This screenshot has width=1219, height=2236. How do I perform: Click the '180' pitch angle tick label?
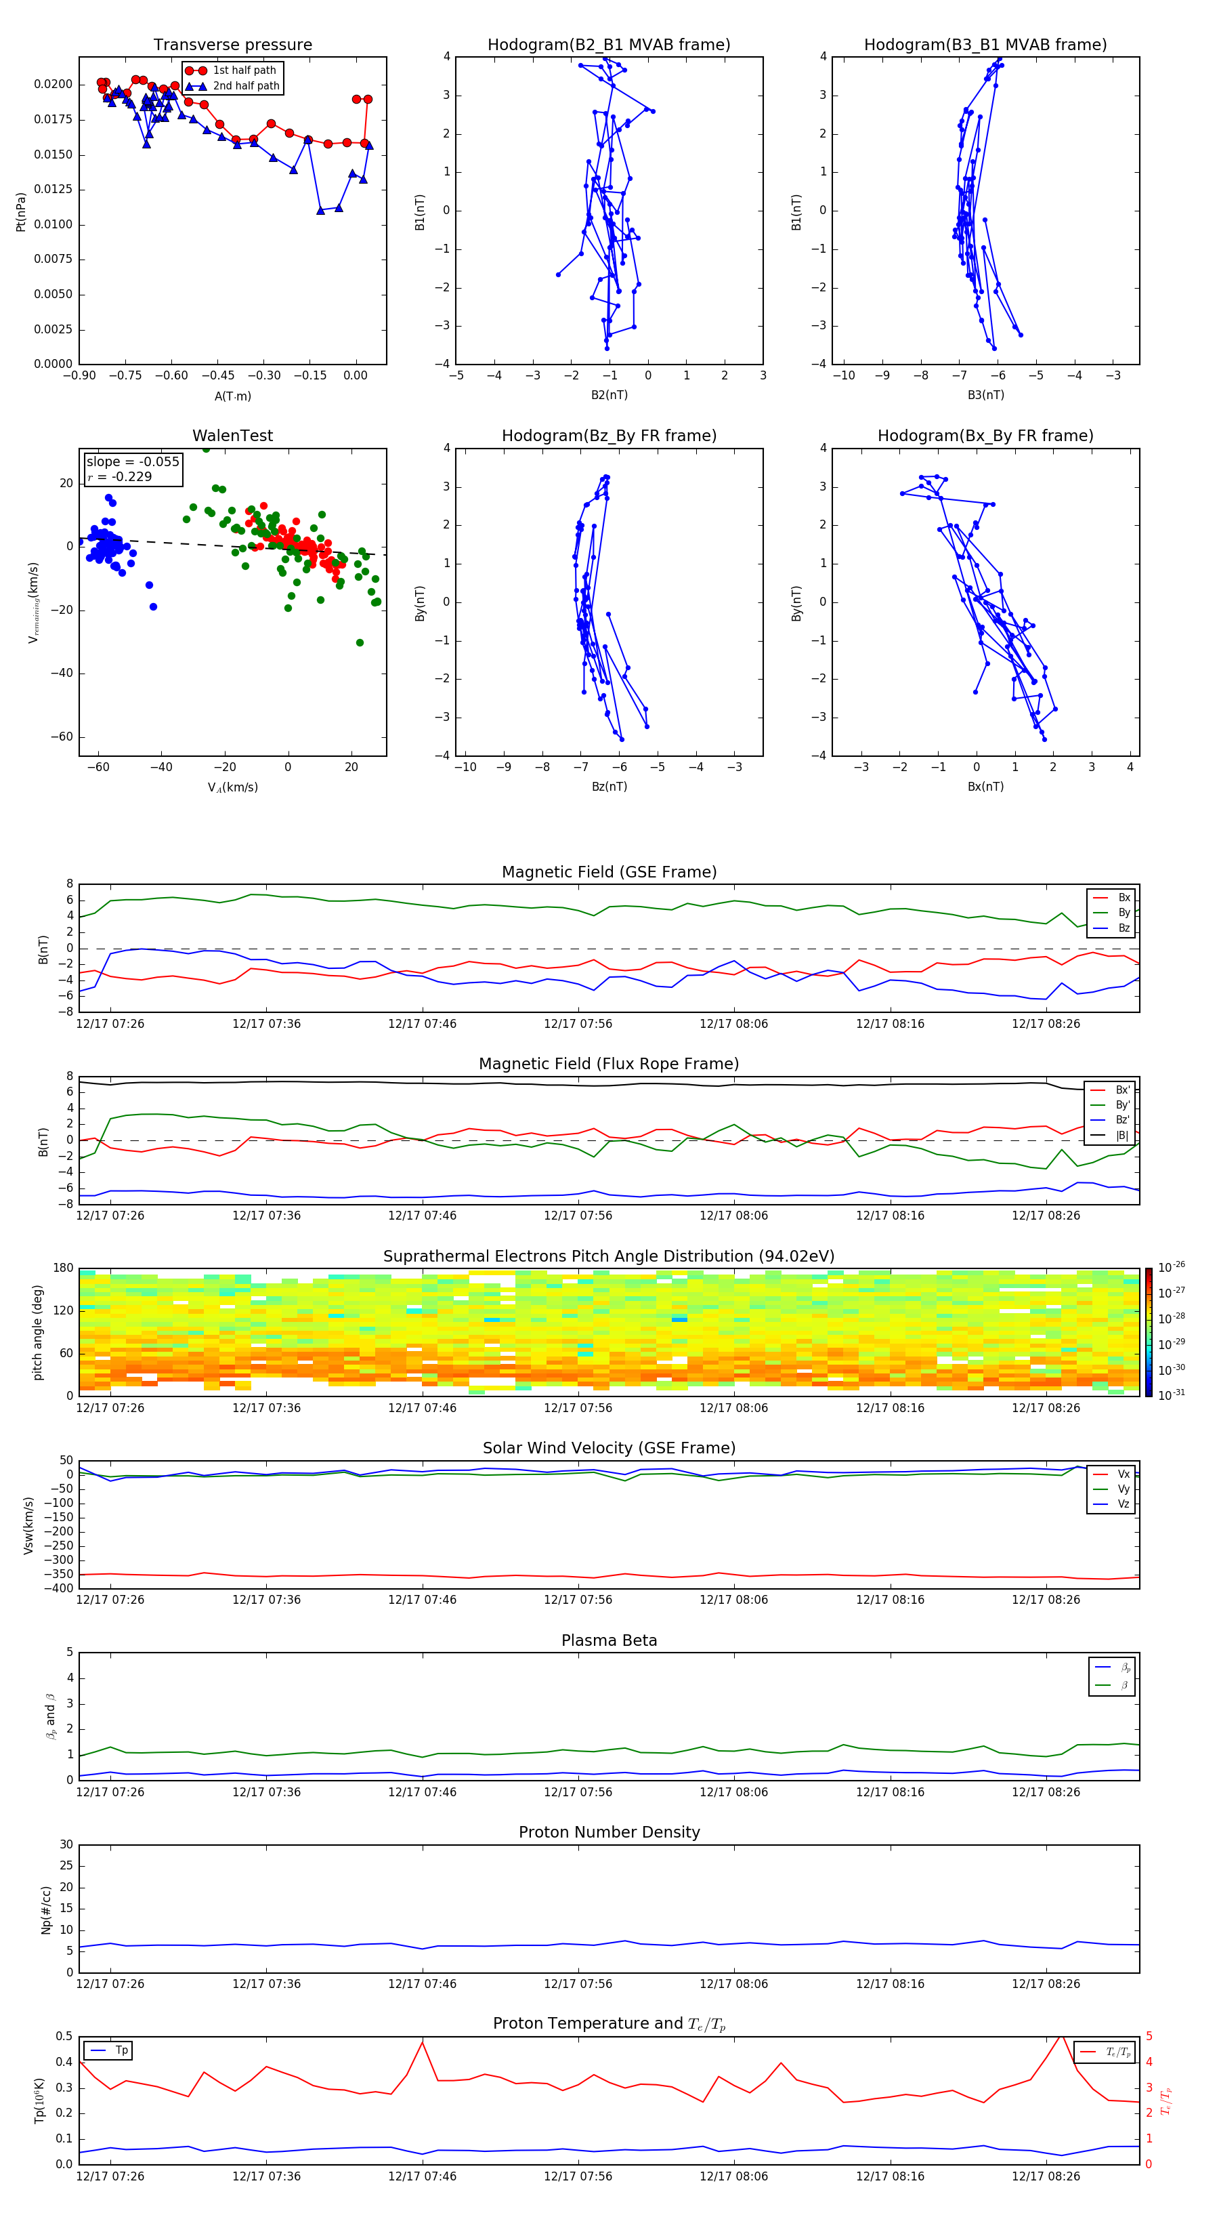click(x=64, y=1268)
